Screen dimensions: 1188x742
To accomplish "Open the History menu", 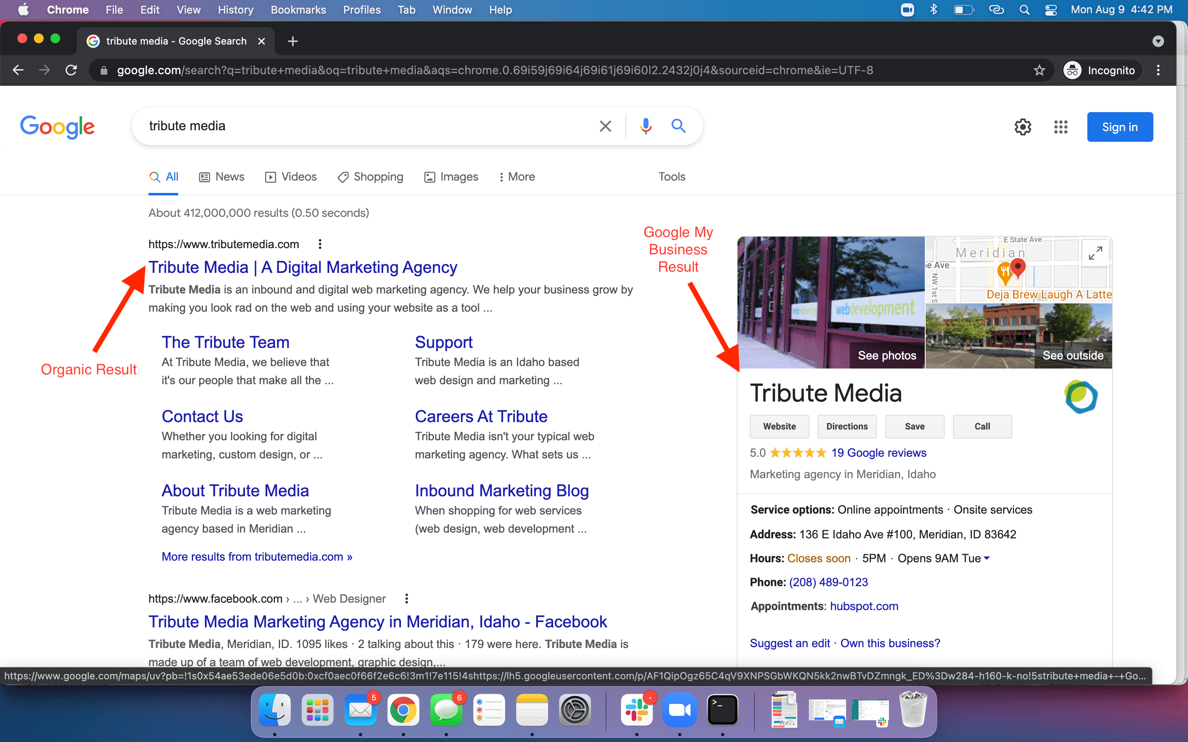I will (x=236, y=10).
